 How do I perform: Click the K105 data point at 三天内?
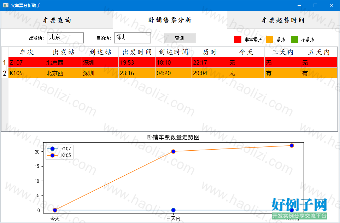point(173,152)
